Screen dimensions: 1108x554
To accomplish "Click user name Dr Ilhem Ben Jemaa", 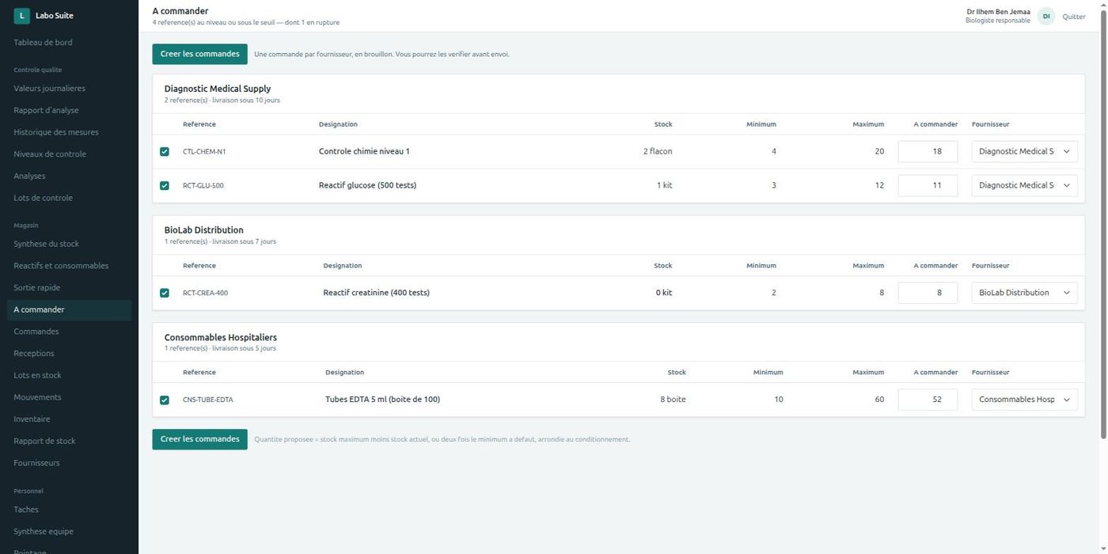I will point(998,12).
